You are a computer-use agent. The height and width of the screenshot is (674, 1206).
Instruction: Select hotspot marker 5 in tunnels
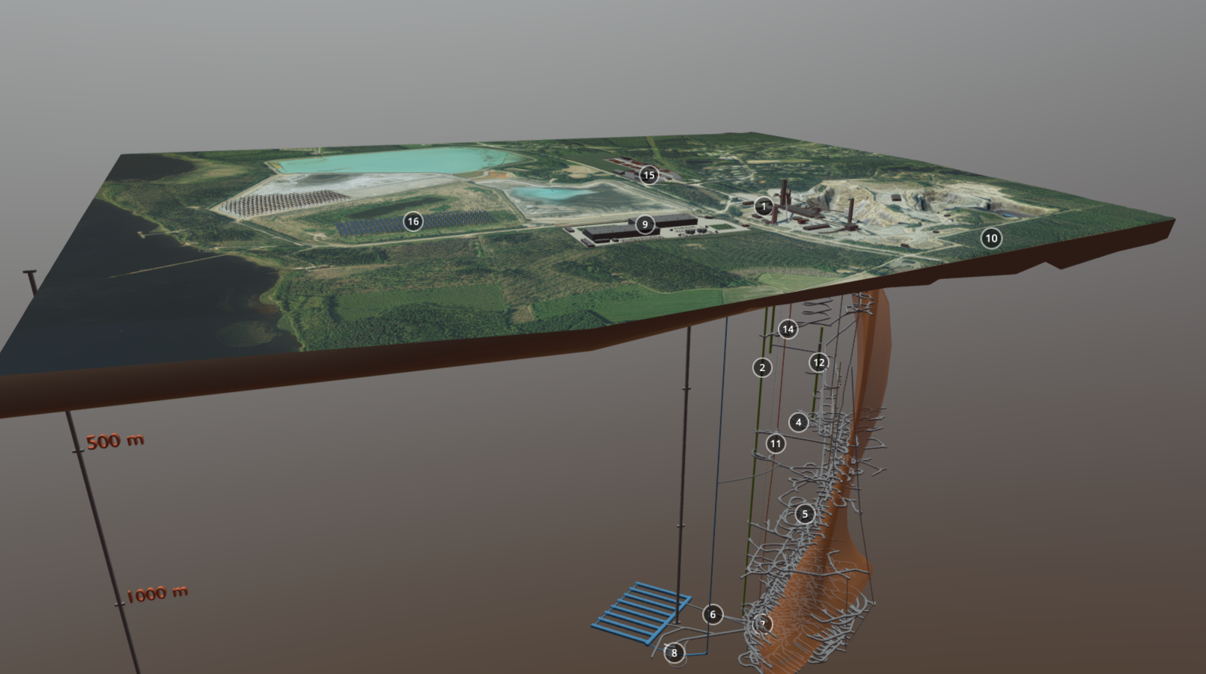click(805, 514)
